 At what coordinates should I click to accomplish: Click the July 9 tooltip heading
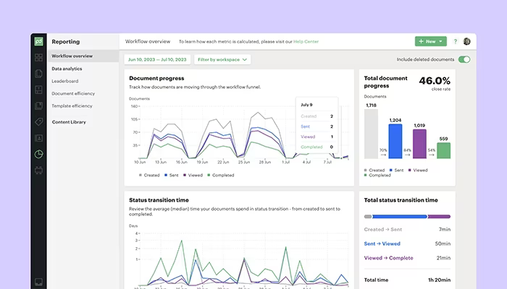tap(306, 105)
